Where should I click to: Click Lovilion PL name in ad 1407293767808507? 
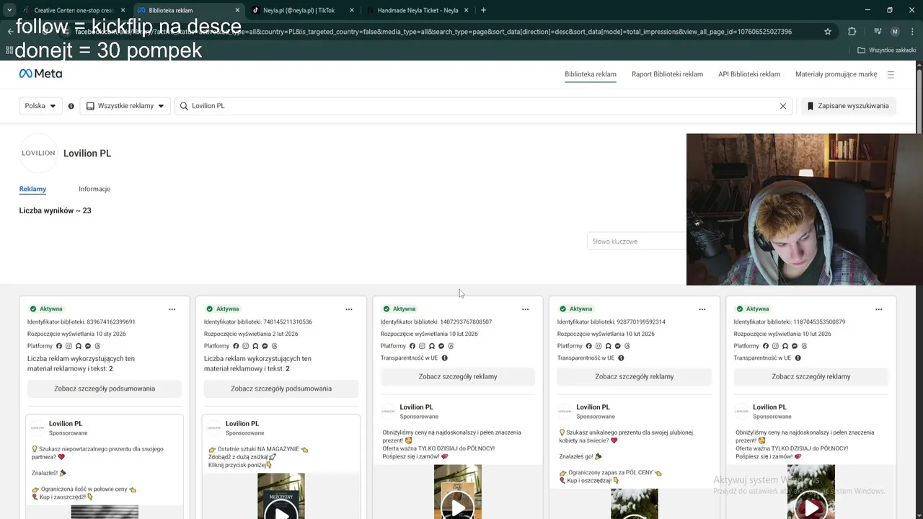point(417,407)
